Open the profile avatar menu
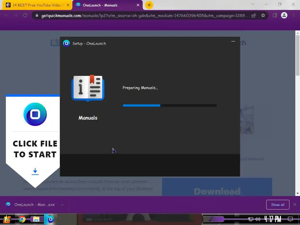300x225 pixels. coord(284,15)
